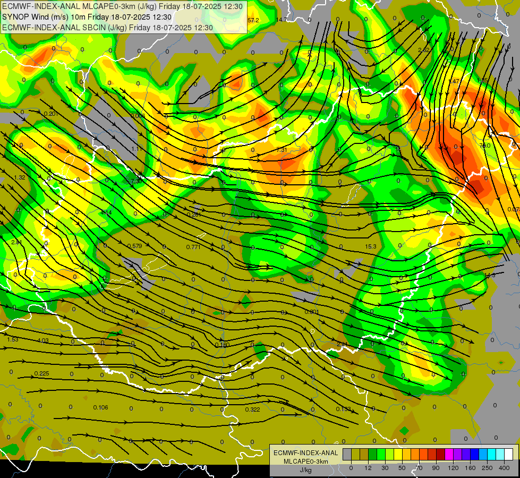Click the dark red swatch right of 90

click(x=441, y=454)
